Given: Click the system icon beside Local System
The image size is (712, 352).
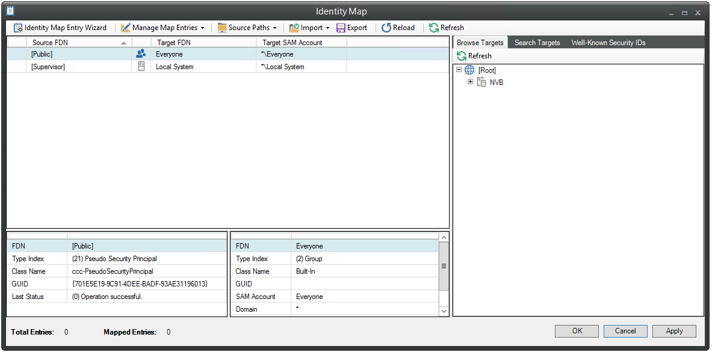Looking at the screenshot, I should [x=141, y=67].
